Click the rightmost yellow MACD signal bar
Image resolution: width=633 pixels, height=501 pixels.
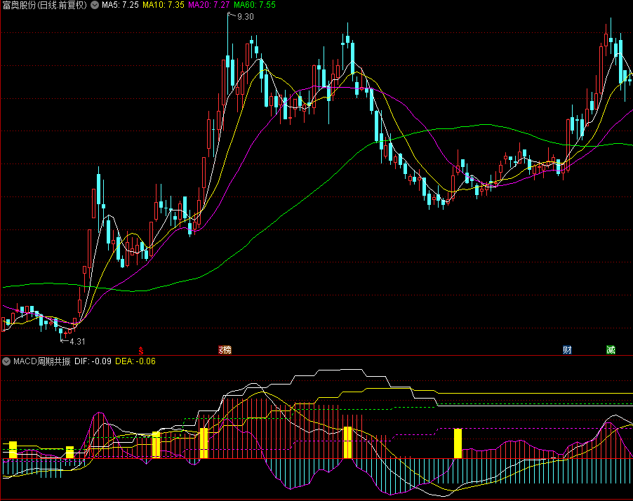[458, 443]
